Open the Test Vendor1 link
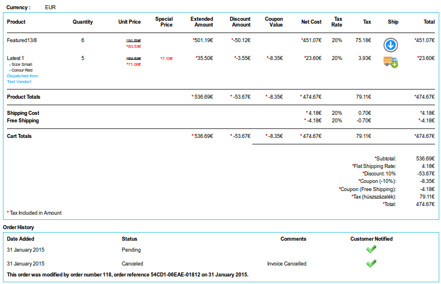This screenshot has width=441, height=284. (19, 82)
